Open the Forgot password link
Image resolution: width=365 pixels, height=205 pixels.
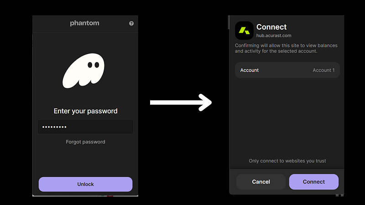85,142
